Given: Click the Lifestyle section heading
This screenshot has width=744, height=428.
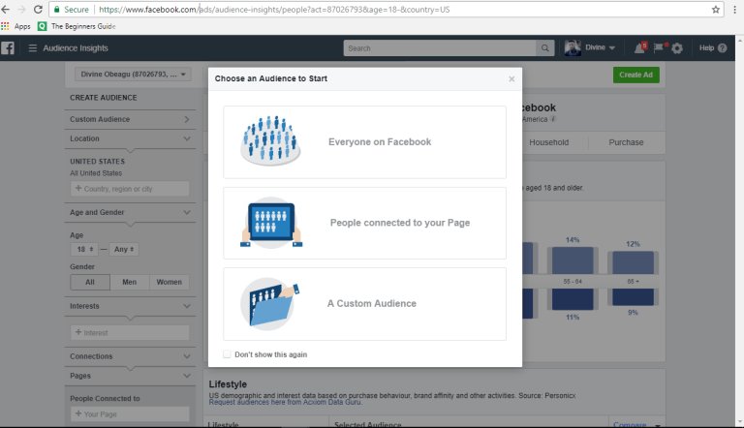Looking at the screenshot, I should coord(228,383).
